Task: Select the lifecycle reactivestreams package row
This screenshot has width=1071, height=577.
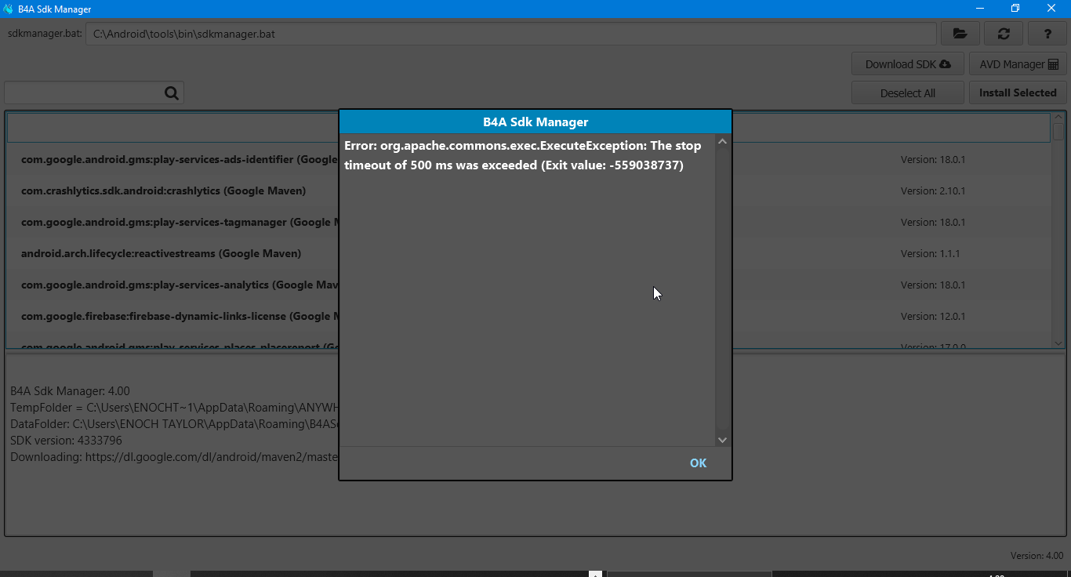Action: pos(529,253)
